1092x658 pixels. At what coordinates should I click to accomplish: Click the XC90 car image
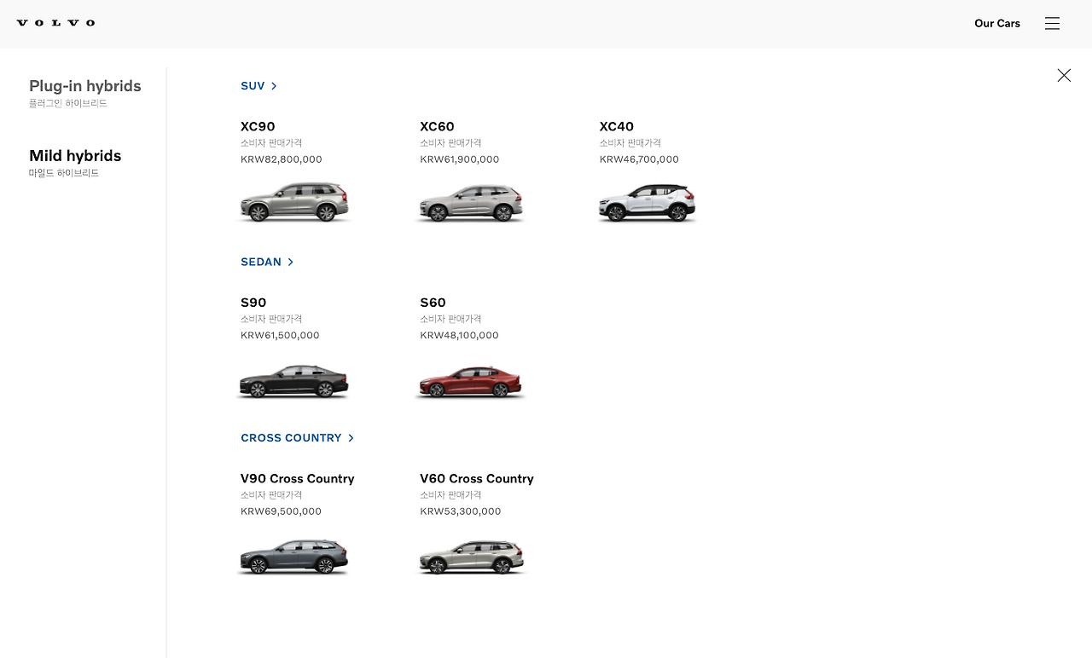[294, 202]
